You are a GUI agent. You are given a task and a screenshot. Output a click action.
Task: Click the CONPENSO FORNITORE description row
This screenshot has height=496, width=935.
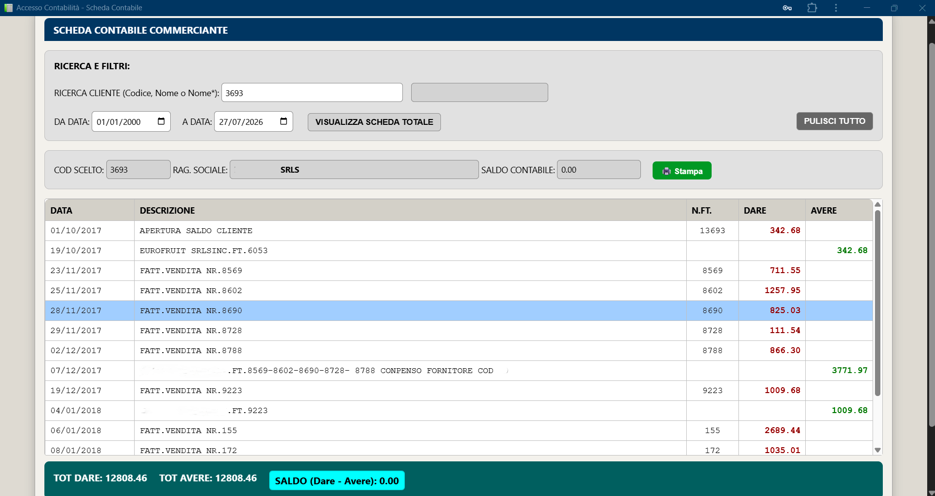459,371
